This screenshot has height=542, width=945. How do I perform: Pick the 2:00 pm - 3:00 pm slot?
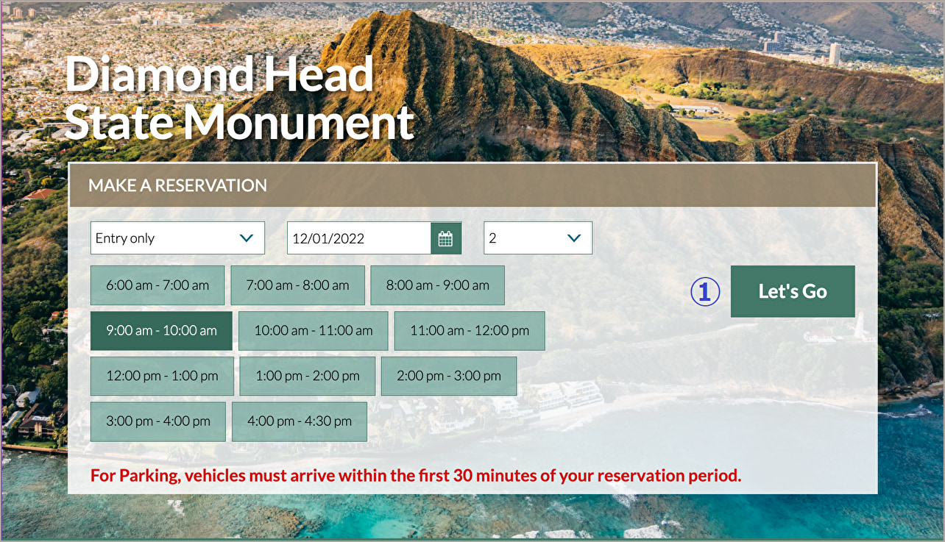pos(449,376)
